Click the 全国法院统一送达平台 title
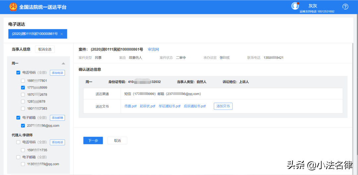 click(x=43, y=7)
